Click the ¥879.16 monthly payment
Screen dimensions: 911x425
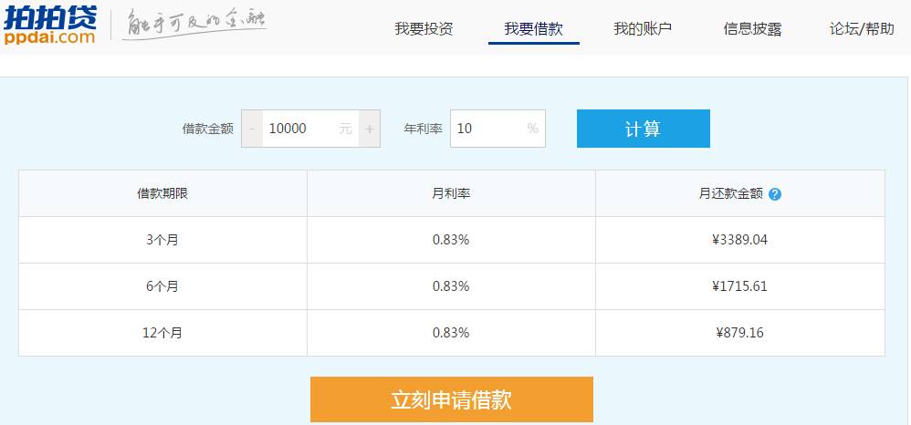point(739,333)
